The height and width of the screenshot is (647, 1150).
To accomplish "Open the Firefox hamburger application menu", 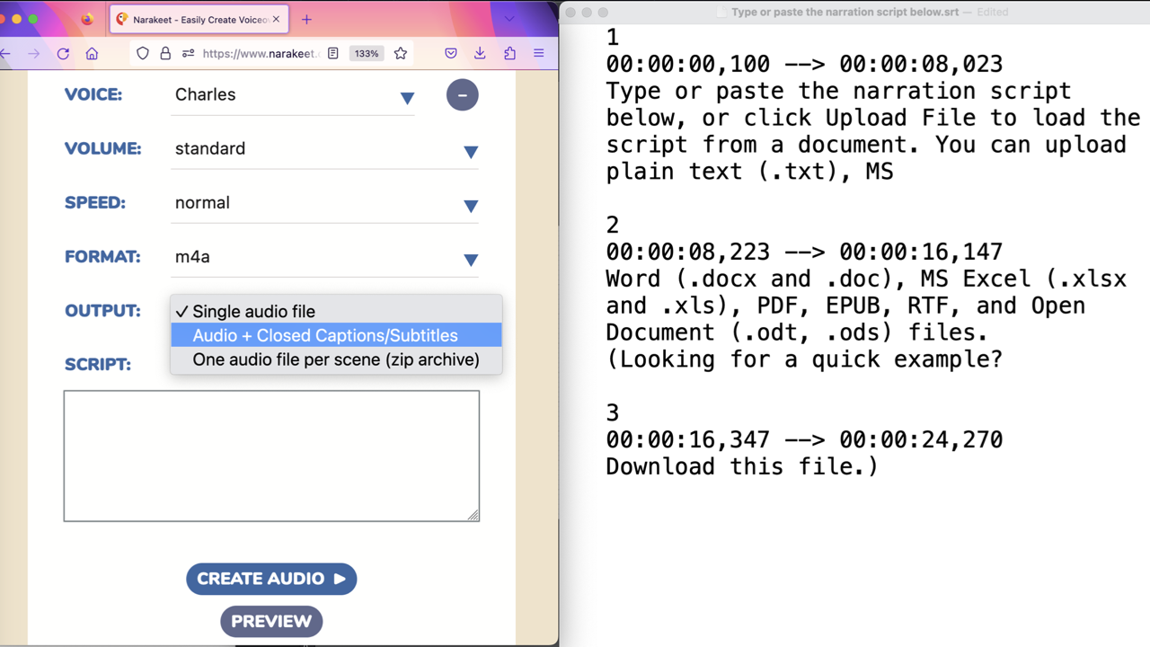I will [539, 53].
